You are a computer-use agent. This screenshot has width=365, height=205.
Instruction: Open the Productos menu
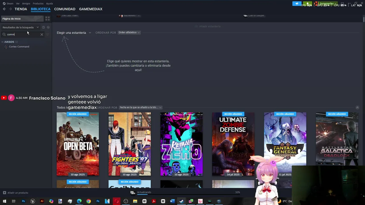[38, 3]
